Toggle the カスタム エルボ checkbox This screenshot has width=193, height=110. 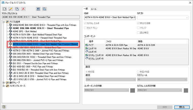click(x=85, y=23)
